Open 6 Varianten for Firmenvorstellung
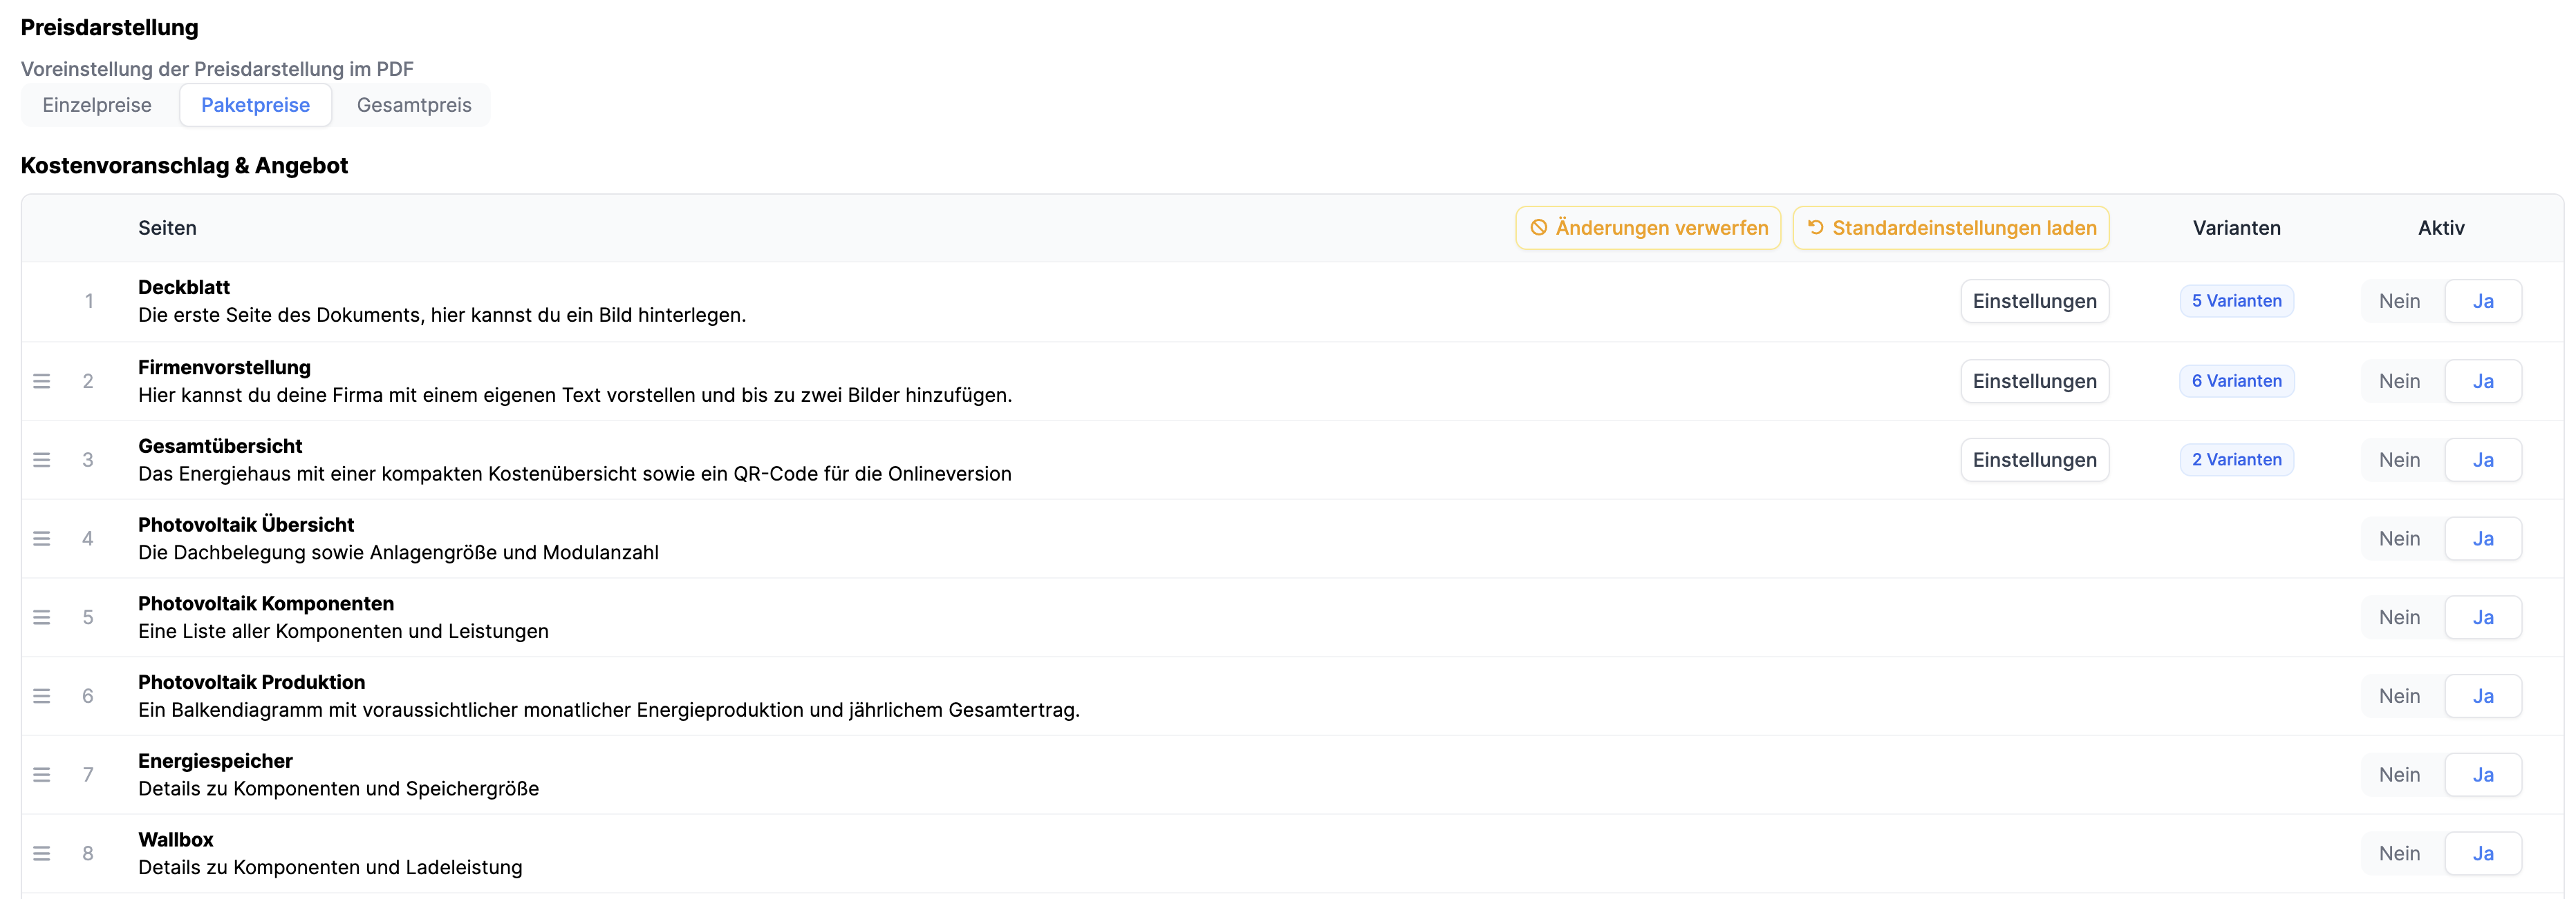This screenshot has height=899, width=2576. tap(2236, 380)
